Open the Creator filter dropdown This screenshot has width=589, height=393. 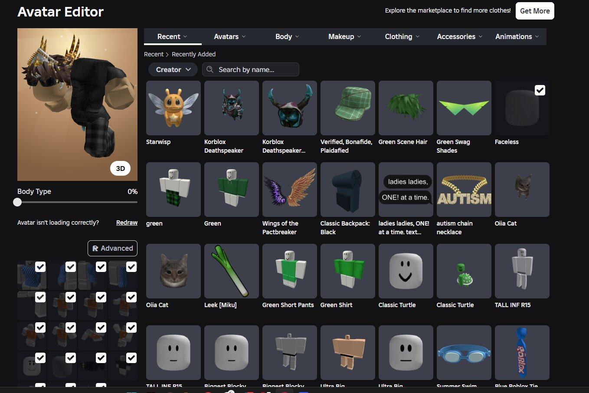pyautogui.click(x=173, y=69)
